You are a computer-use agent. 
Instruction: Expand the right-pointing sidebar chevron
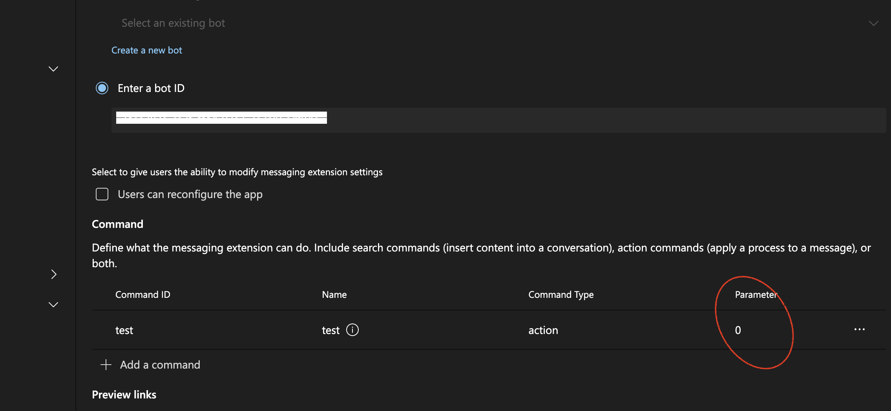point(54,274)
